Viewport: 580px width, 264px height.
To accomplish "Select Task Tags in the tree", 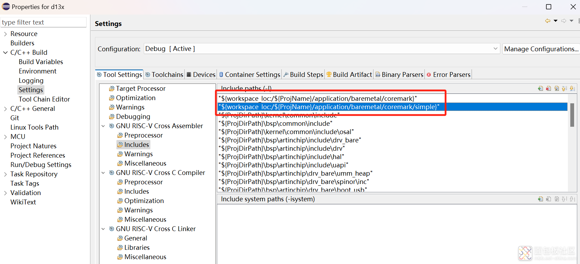I will pyautogui.click(x=25, y=183).
